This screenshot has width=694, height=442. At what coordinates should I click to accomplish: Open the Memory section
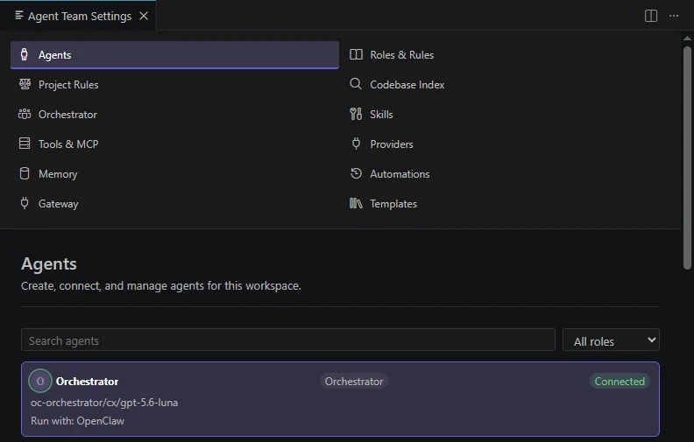coord(174,173)
